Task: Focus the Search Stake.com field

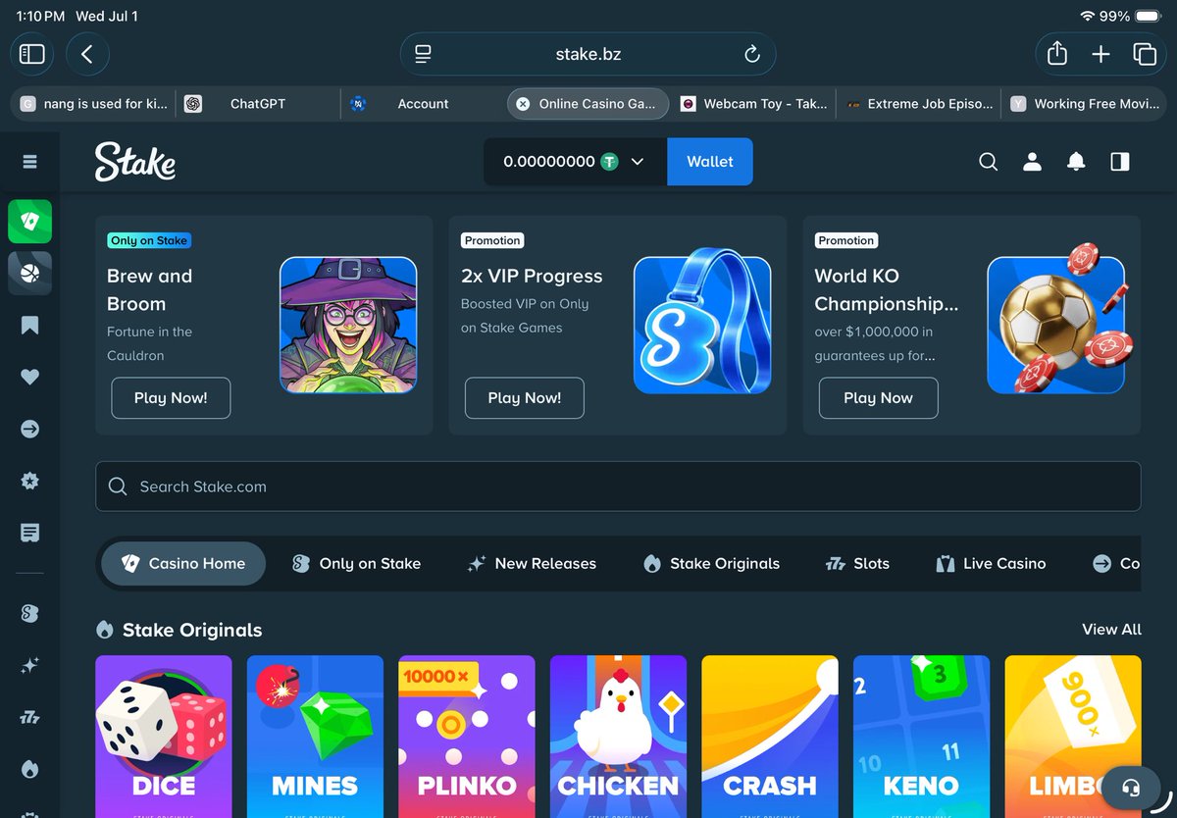Action: tap(618, 486)
